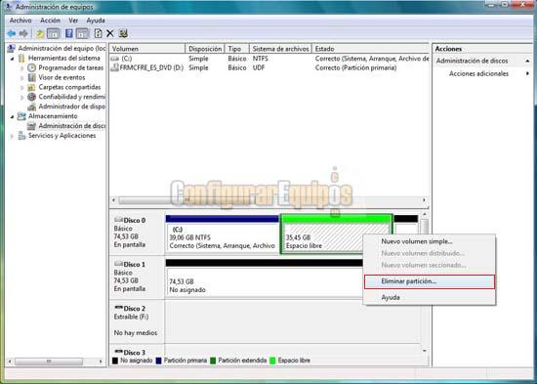The image size is (537, 384).
Task: Click the drive icon of volume (C:) row
Action: coord(115,59)
